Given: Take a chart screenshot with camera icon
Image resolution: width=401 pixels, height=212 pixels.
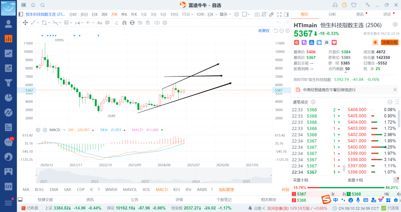Looking at the screenshot, I should 257,14.
